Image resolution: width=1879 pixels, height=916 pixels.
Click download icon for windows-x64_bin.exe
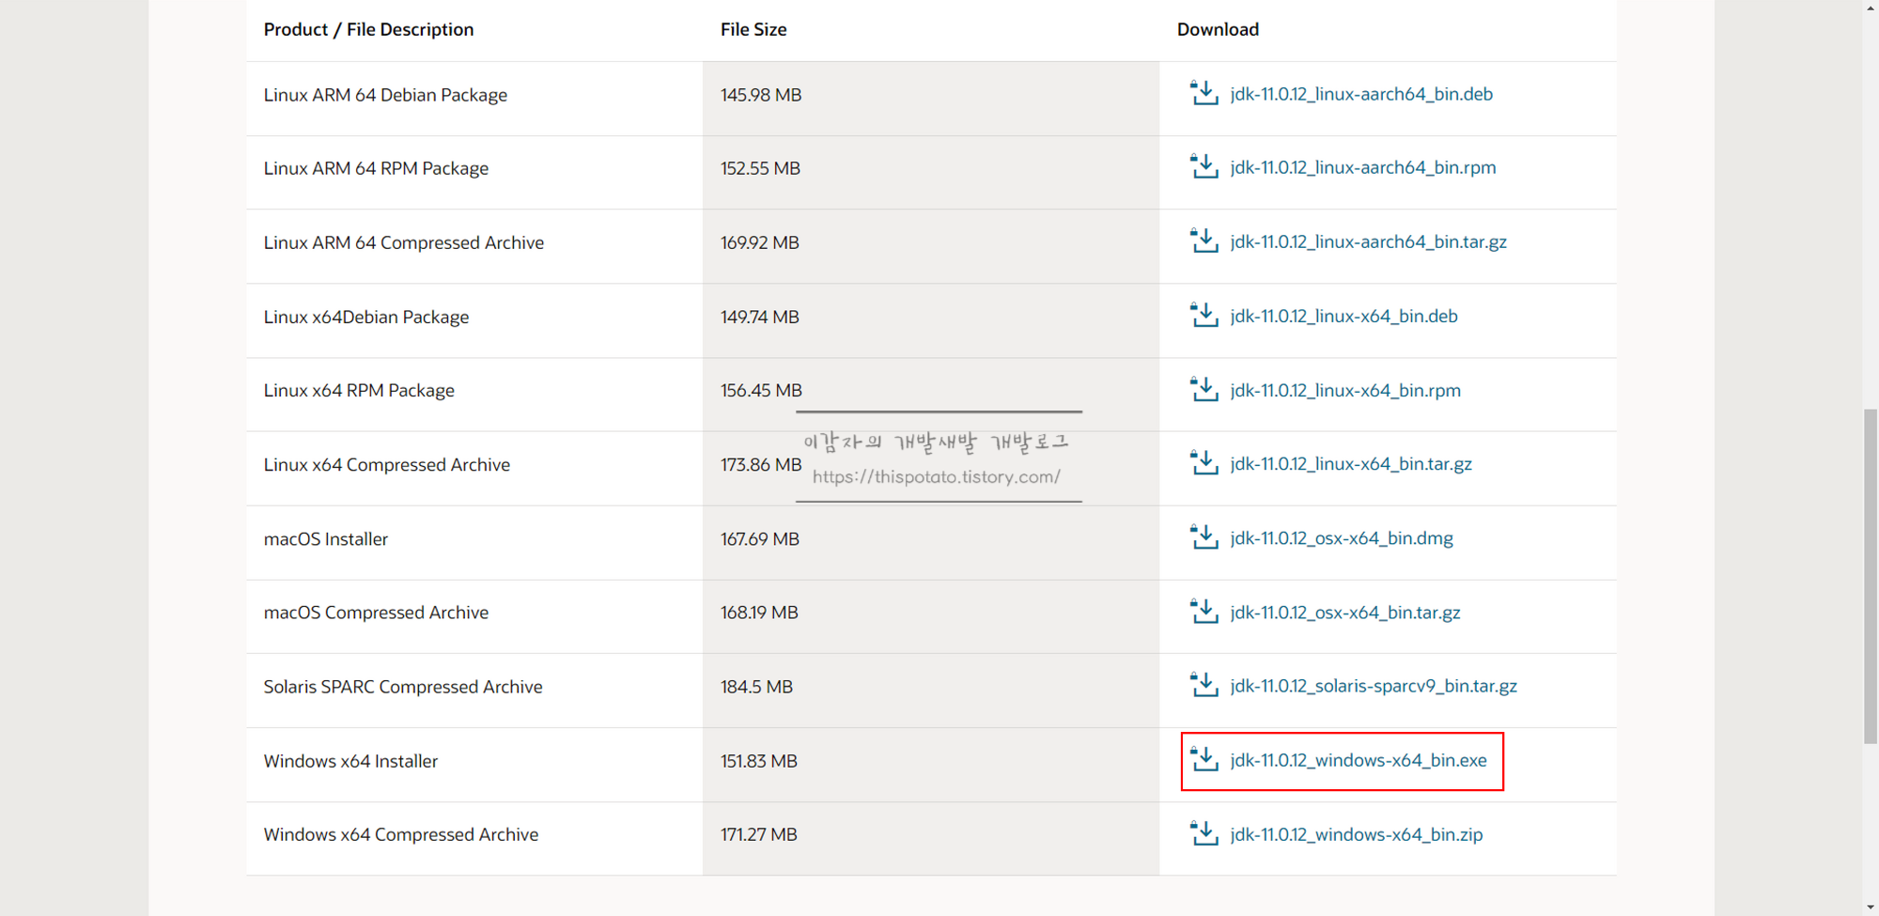(x=1204, y=759)
